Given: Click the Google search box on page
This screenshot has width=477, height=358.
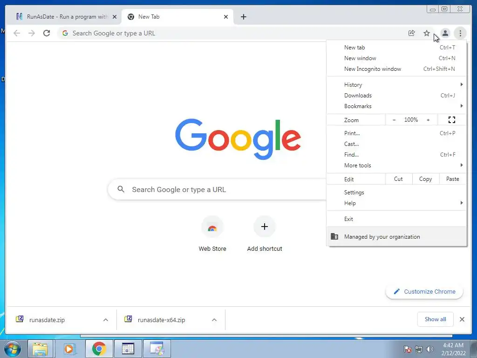Looking at the screenshot, I should (x=217, y=189).
